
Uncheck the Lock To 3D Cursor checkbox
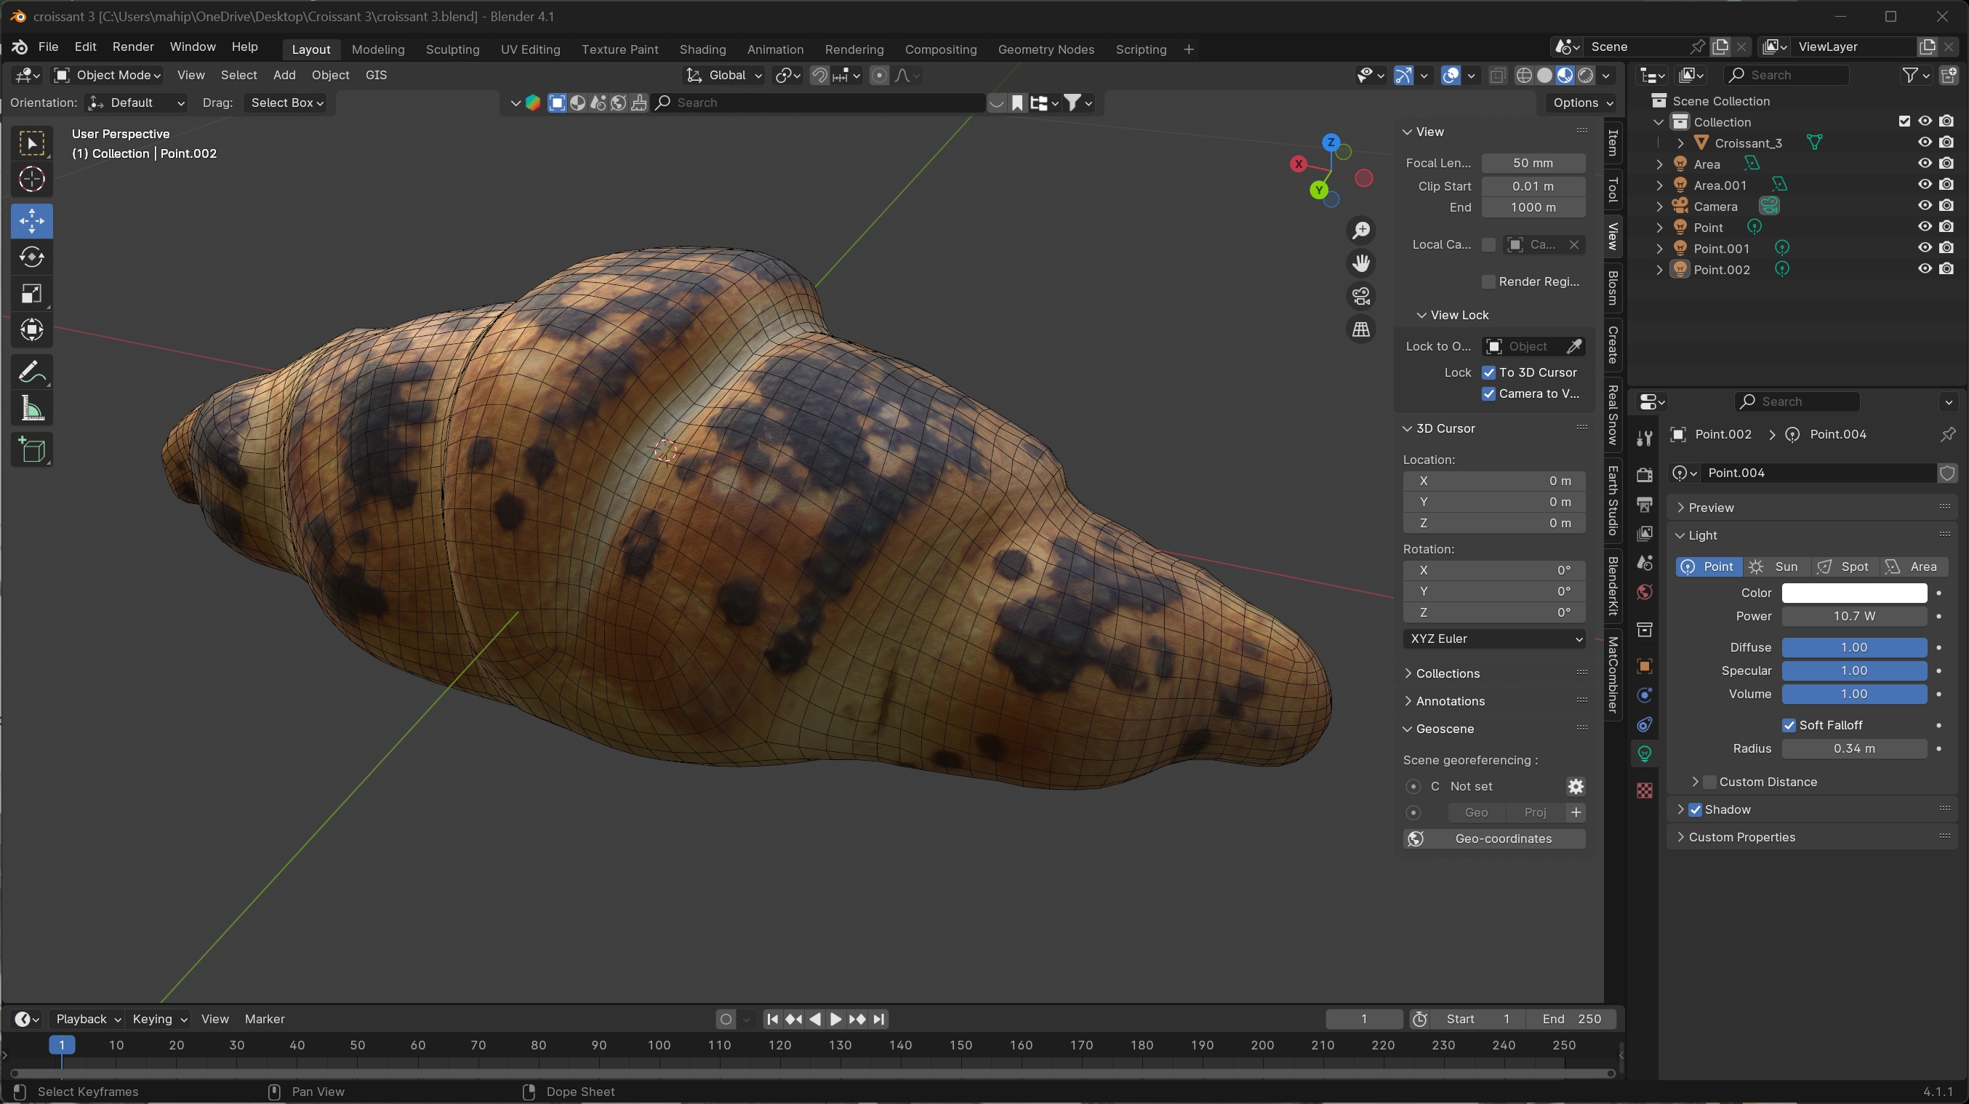1488,372
